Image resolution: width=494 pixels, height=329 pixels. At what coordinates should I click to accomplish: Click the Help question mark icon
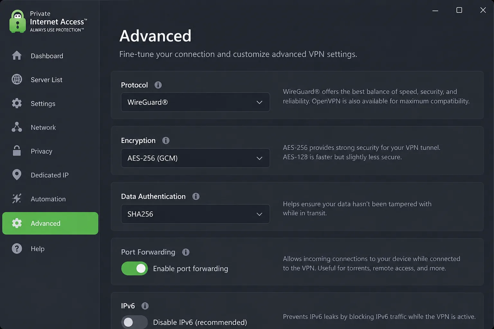[x=17, y=248]
